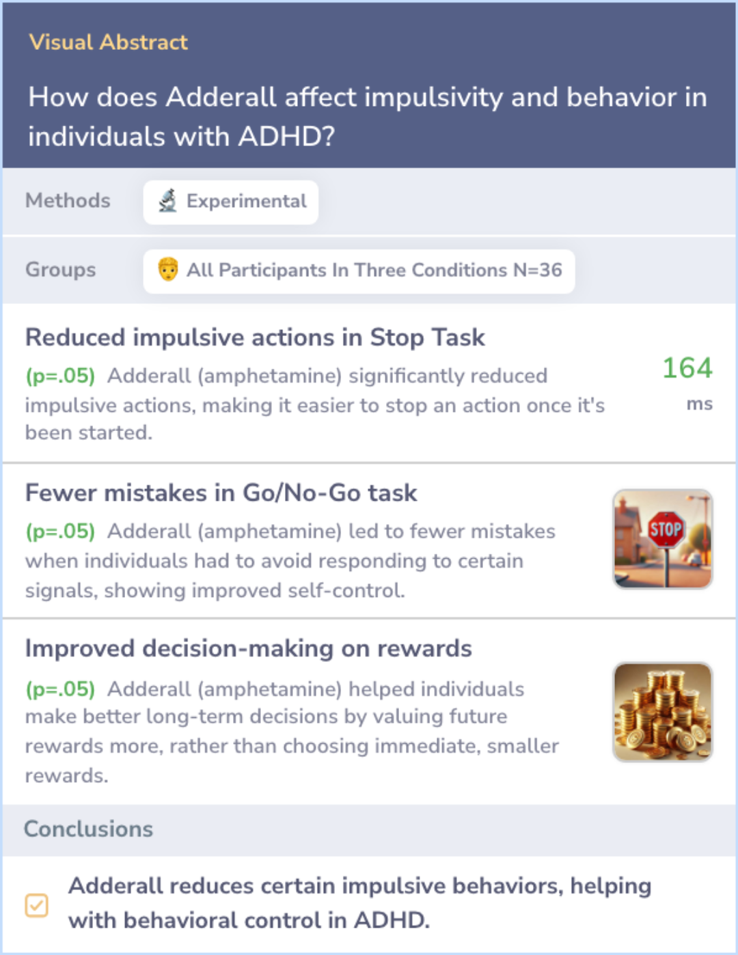The width and height of the screenshot is (738, 955).
Task: Open the Fewer mistakes in Go/No-Go task heading
Action: coord(221,493)
